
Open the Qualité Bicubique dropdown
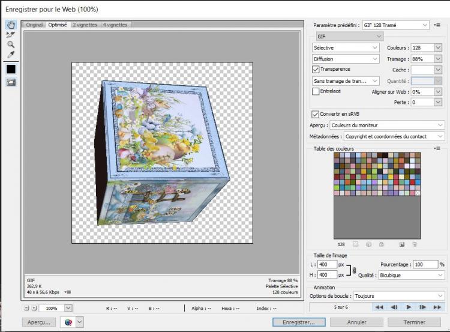click(x=410, y=275)
